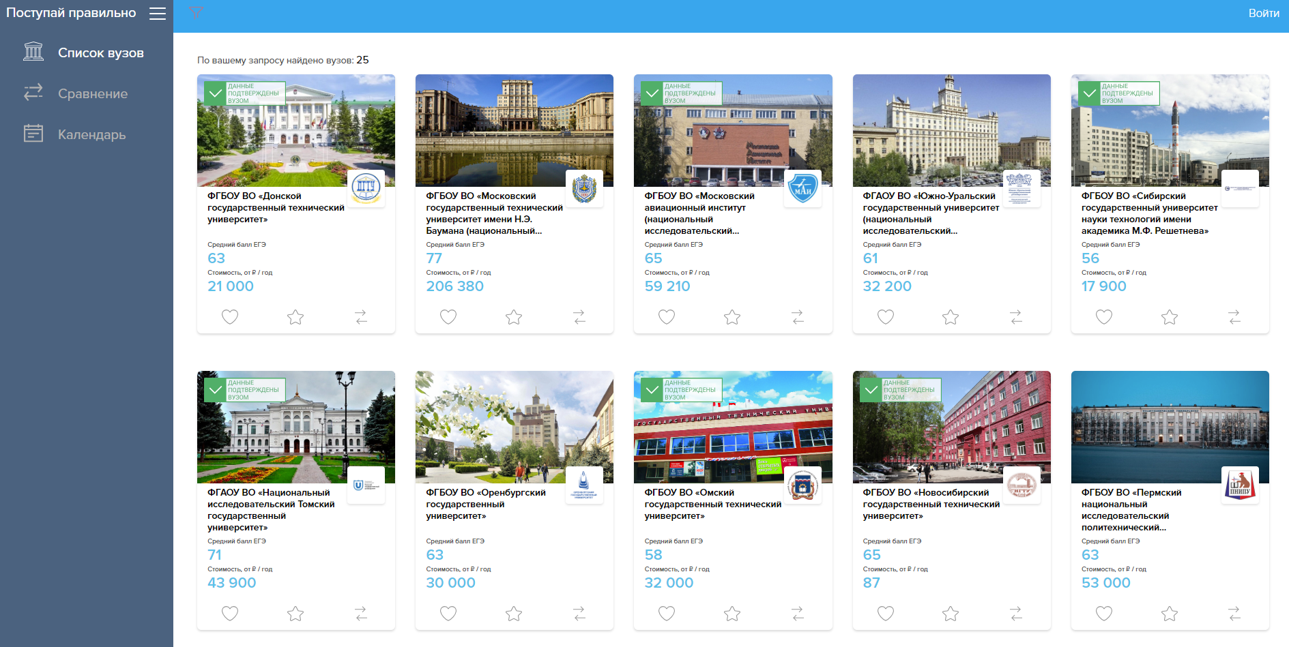The height and width of the screenshot is (647, 1289).
Task: Open the filter funnel icon in the top bar
Action: point(196,11)
